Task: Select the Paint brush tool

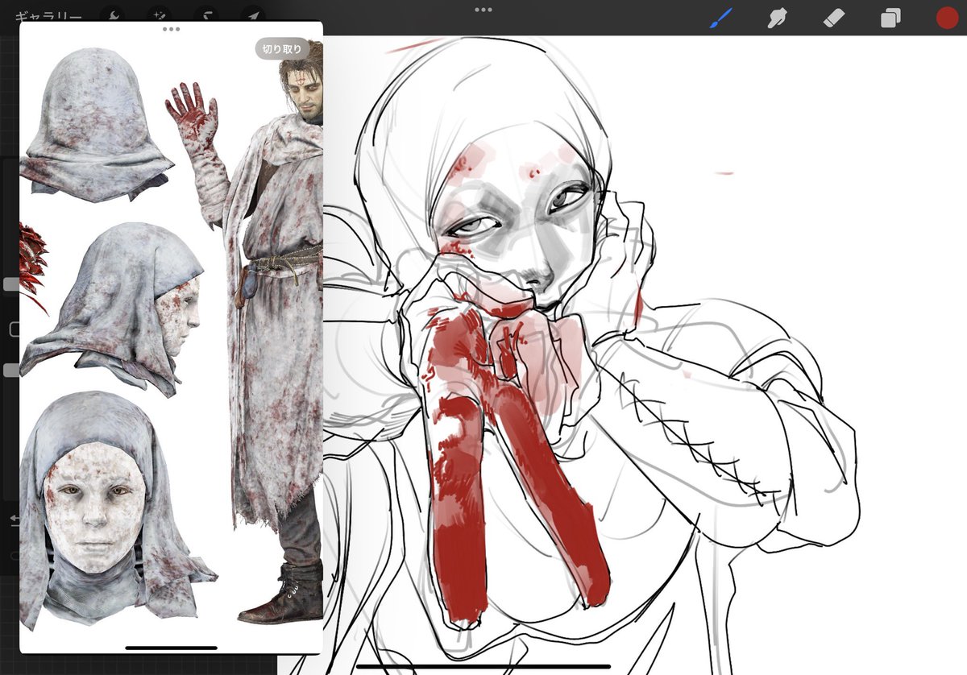Action: click(720, 18)
